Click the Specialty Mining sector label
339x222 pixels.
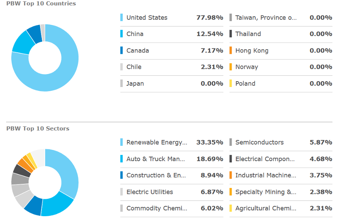[266, 192]
